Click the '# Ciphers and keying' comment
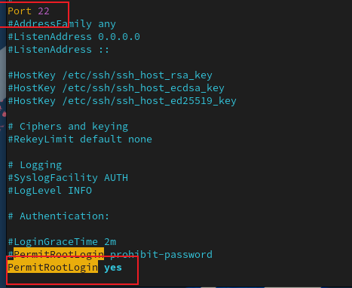Viewport: 352px width, 288px height. [68, 127]
